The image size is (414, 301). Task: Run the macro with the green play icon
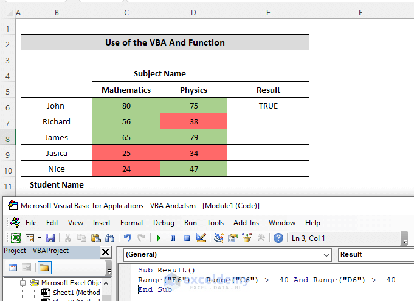[159, 238]
